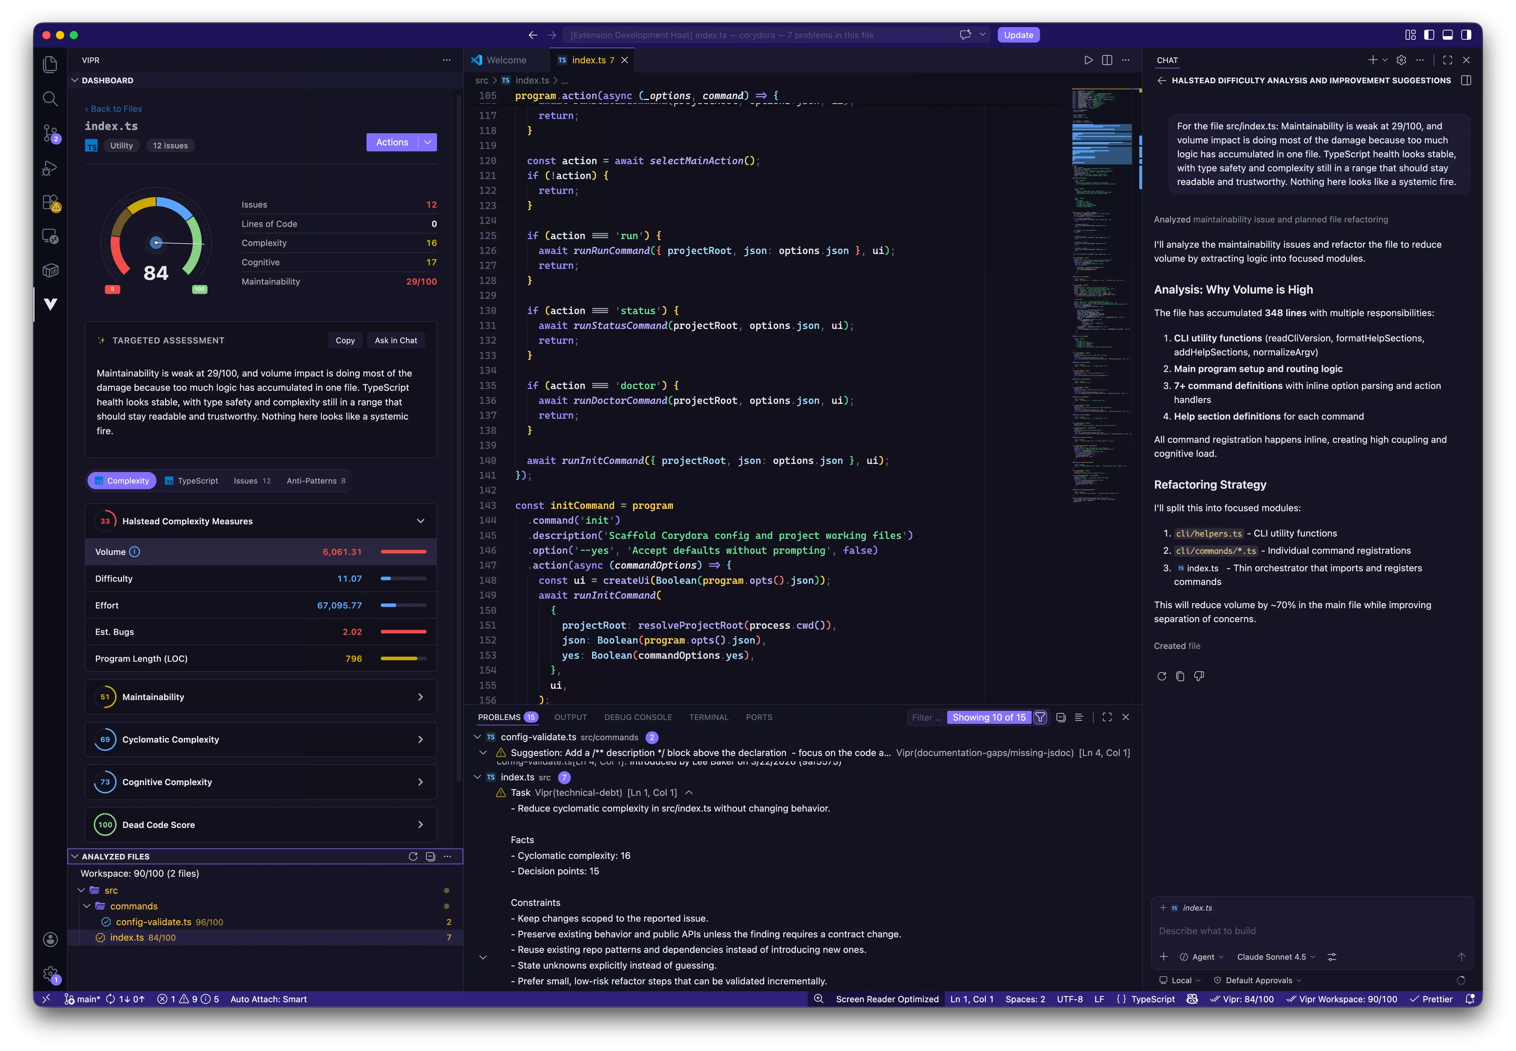Switch to the TERMINAL panel tab
This screenshot has height=1051, width=1516.
pos(709,717)
